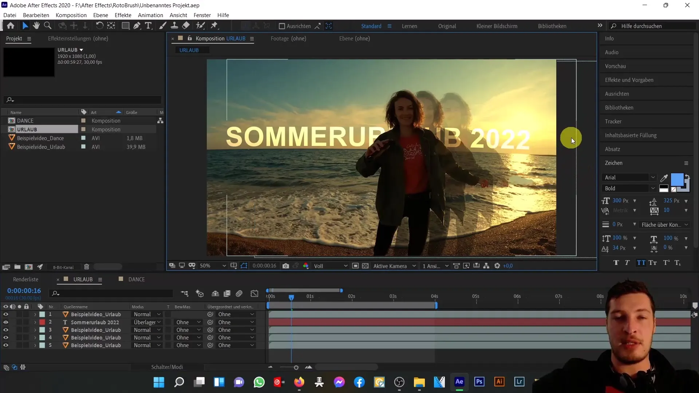Viewport: 699px width, 393px height.
Task: Select the Brush tool
Action: tap(163, 26)
